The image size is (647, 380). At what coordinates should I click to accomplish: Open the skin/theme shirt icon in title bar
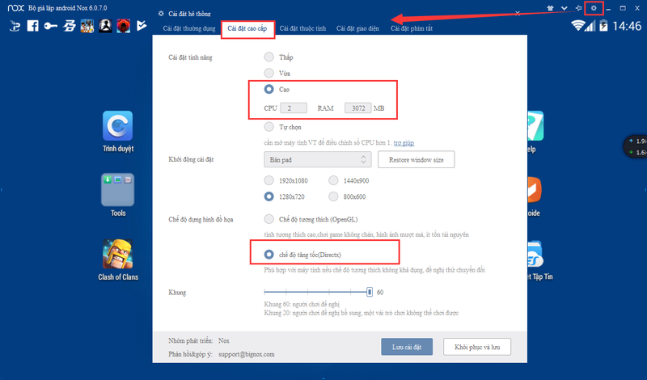click(550, 8)
